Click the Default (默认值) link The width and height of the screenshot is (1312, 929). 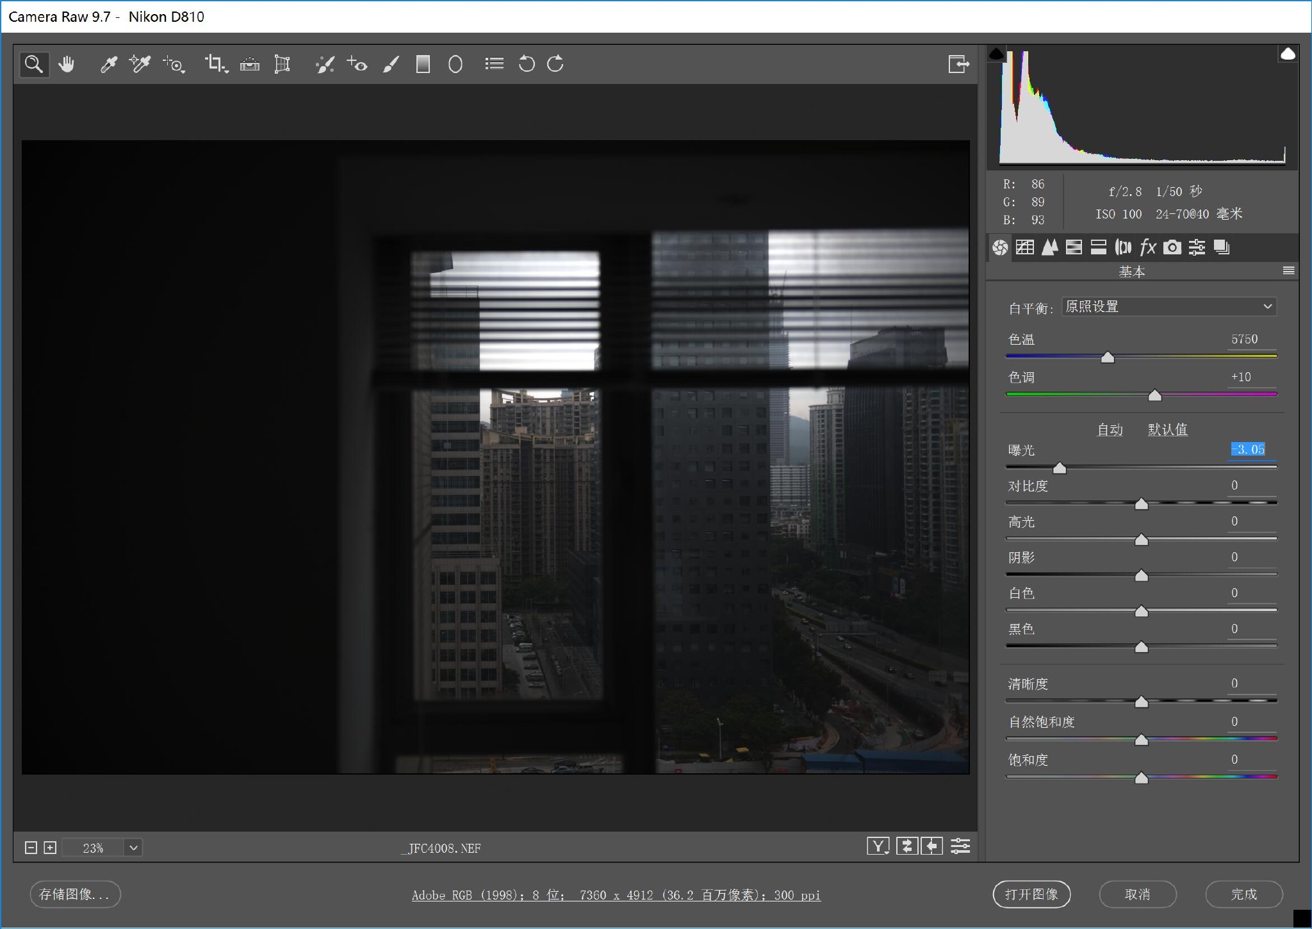[1168, 430]
